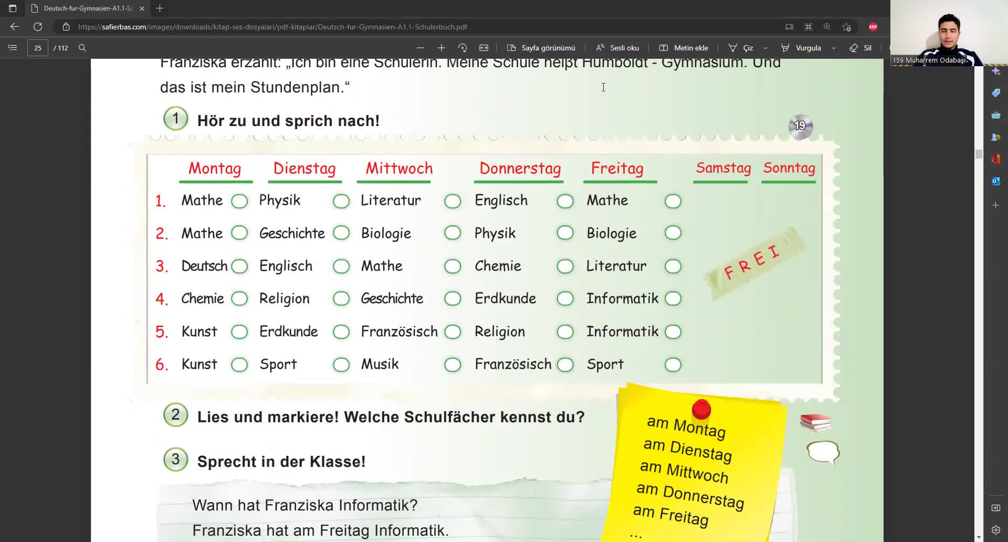Switch to the Deutsch-fur-Gymnasien PDF tab
Image resolution: width=1008 pixels, height=542 pixels.
coord(87,8)
